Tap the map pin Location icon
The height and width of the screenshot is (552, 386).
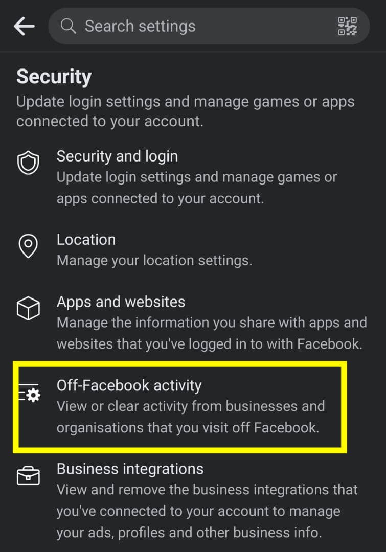click(28, 246)
